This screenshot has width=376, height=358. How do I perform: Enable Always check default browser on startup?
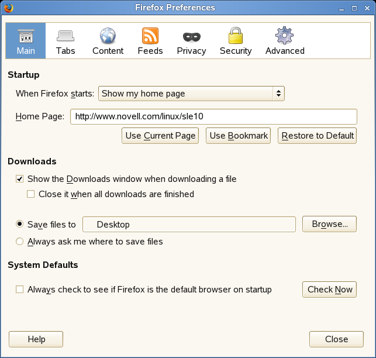20,290
